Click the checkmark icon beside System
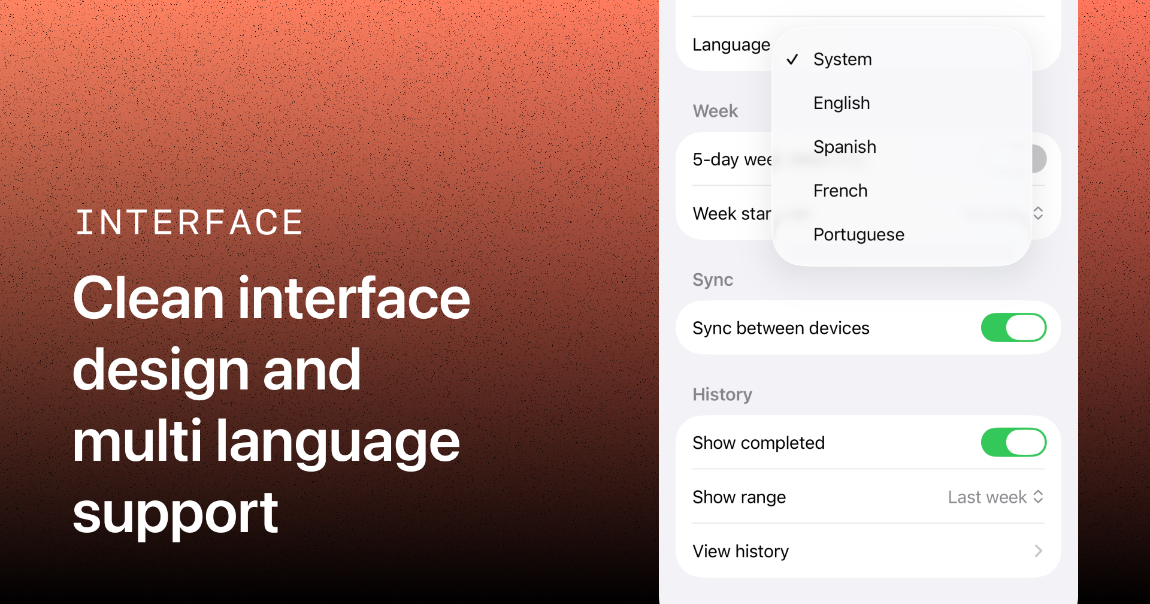The height and width of the screenshot is (604, 1150). (x=792, y=59)
